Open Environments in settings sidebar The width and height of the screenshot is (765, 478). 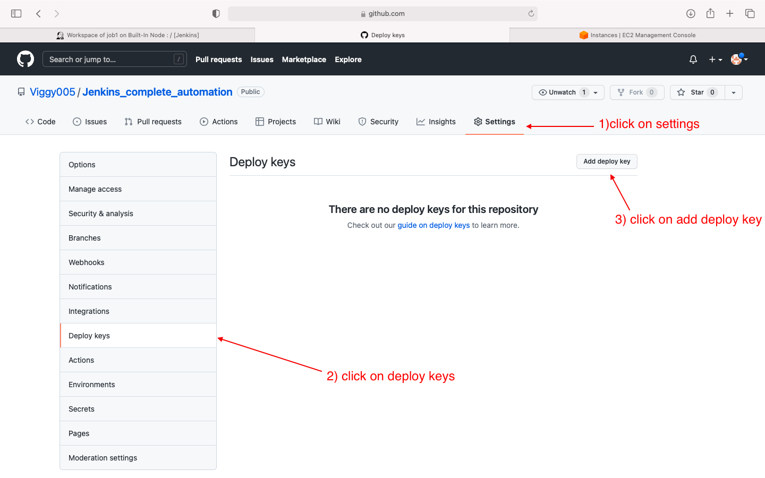pos(138,385)
